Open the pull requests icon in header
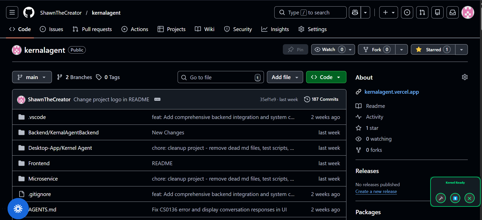This screenshot has width=482, height=220. coord(422,12)
